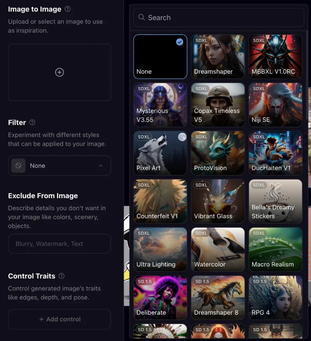Select the Pixel Art model option
This screenshot has height=341, width=311.
(160, 153)
